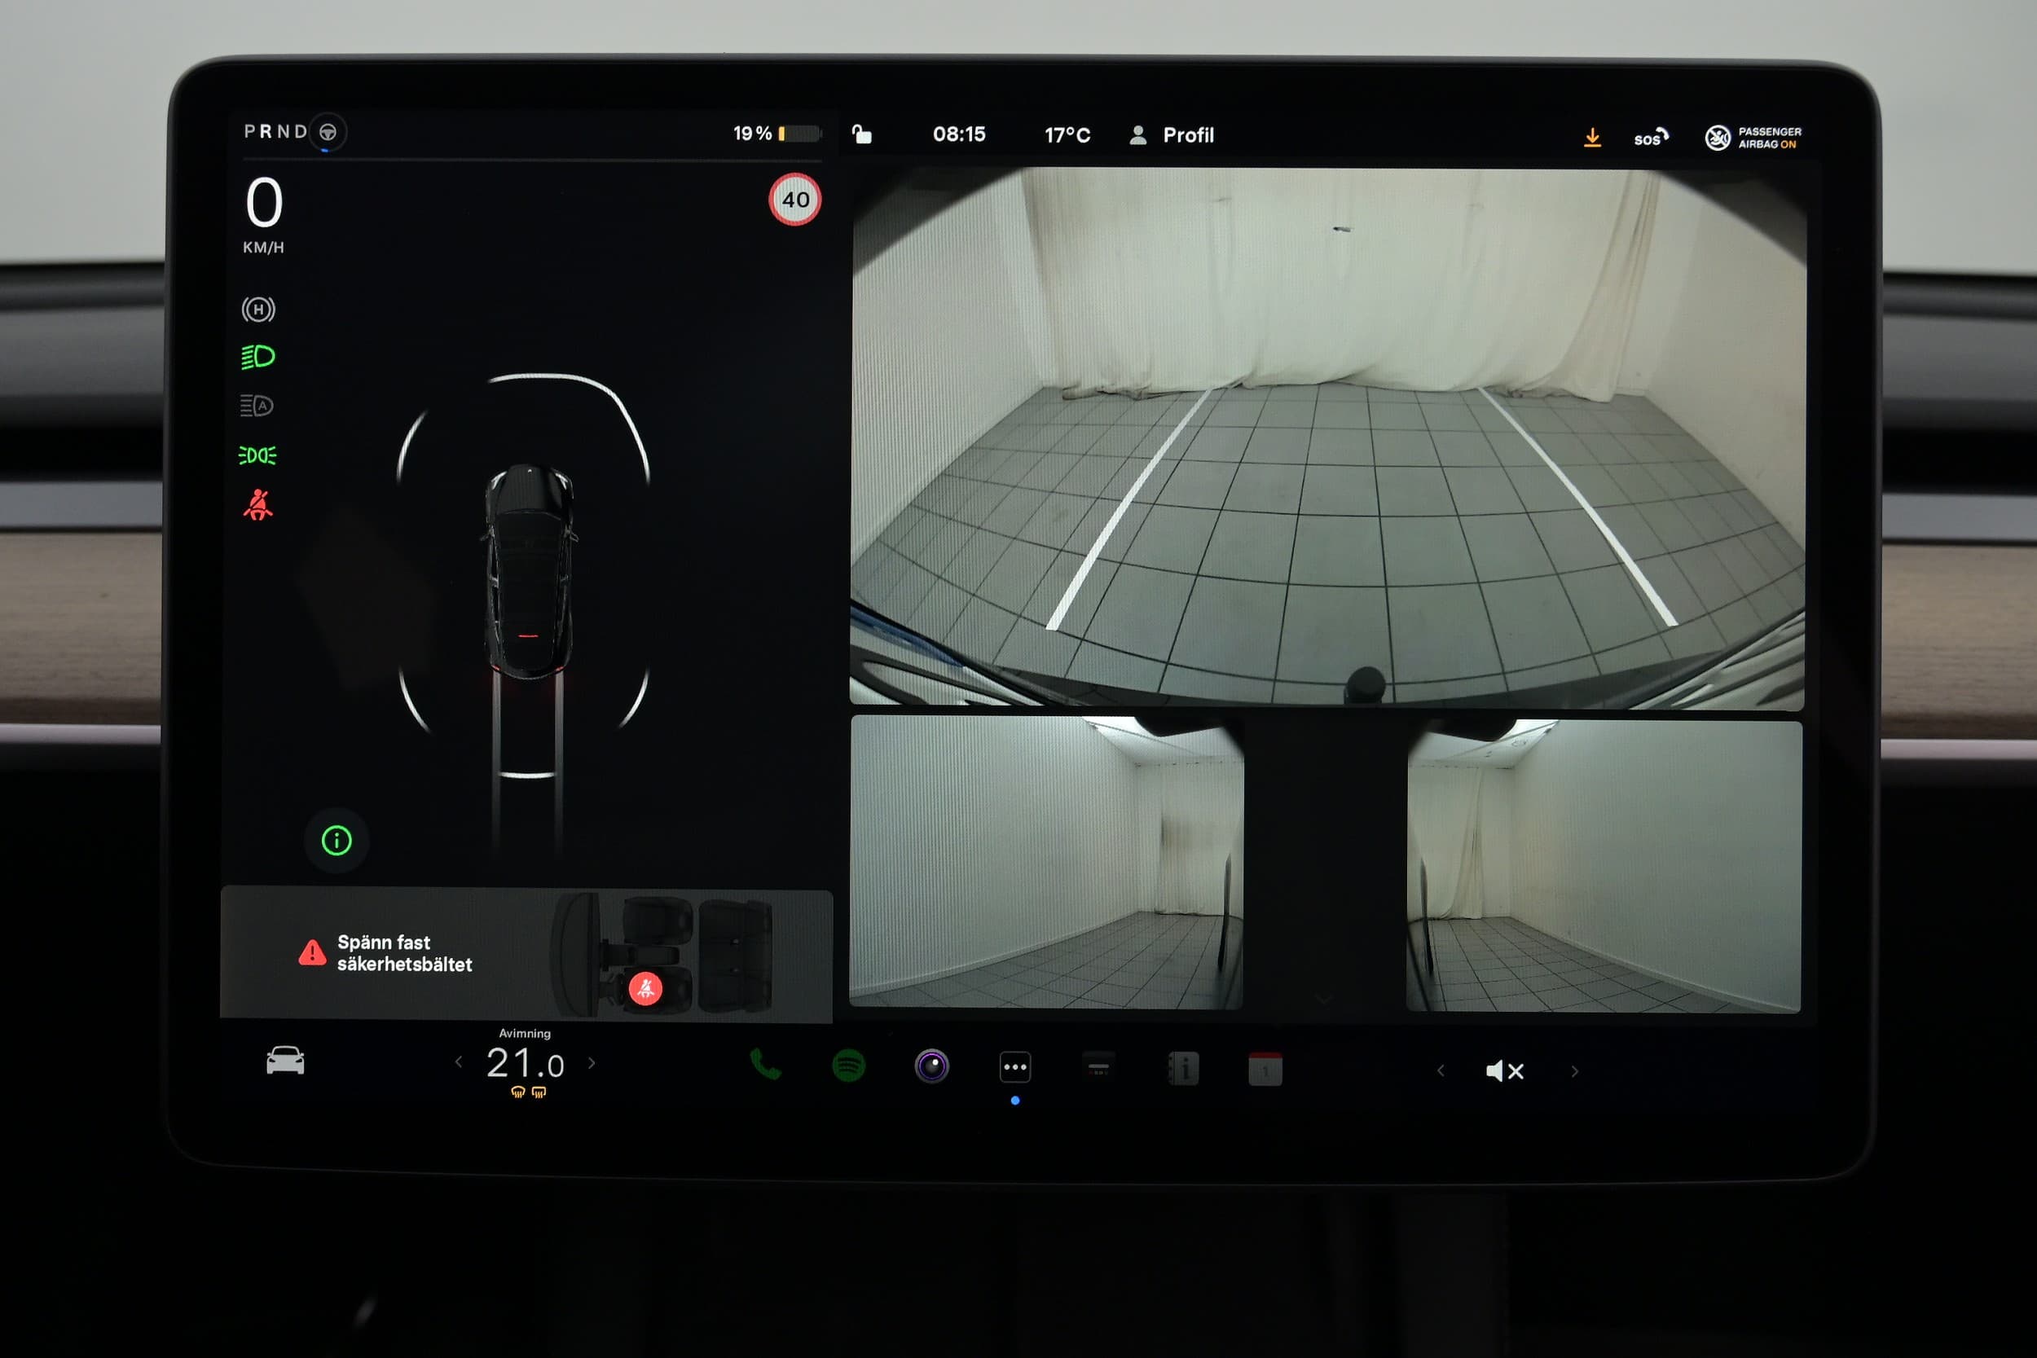Select the main rear camera view

(1327, 437)
